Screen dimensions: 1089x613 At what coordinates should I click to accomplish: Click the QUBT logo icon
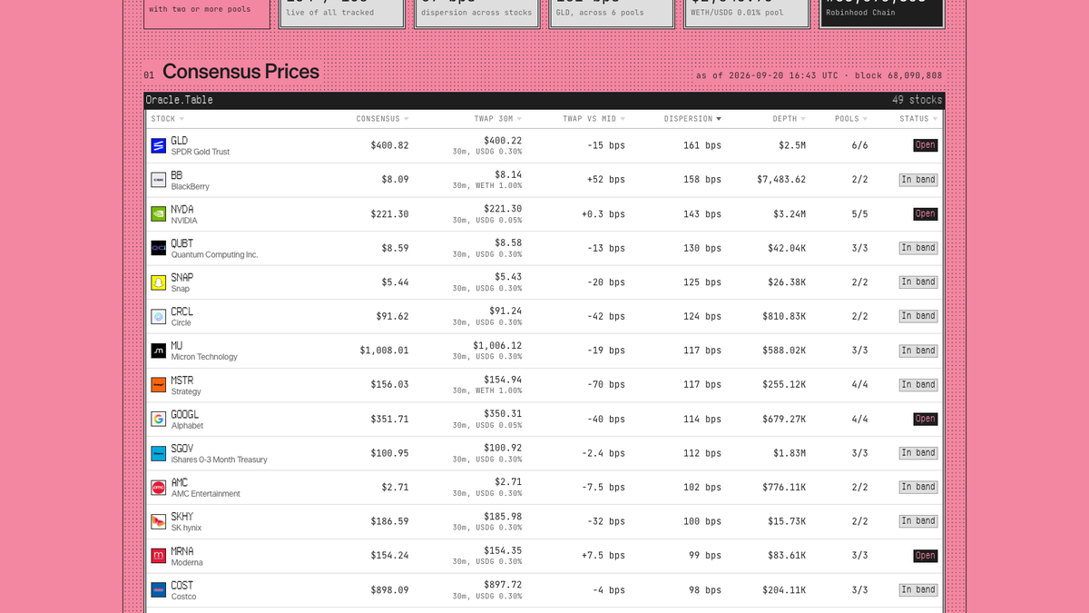pos(159,248)
